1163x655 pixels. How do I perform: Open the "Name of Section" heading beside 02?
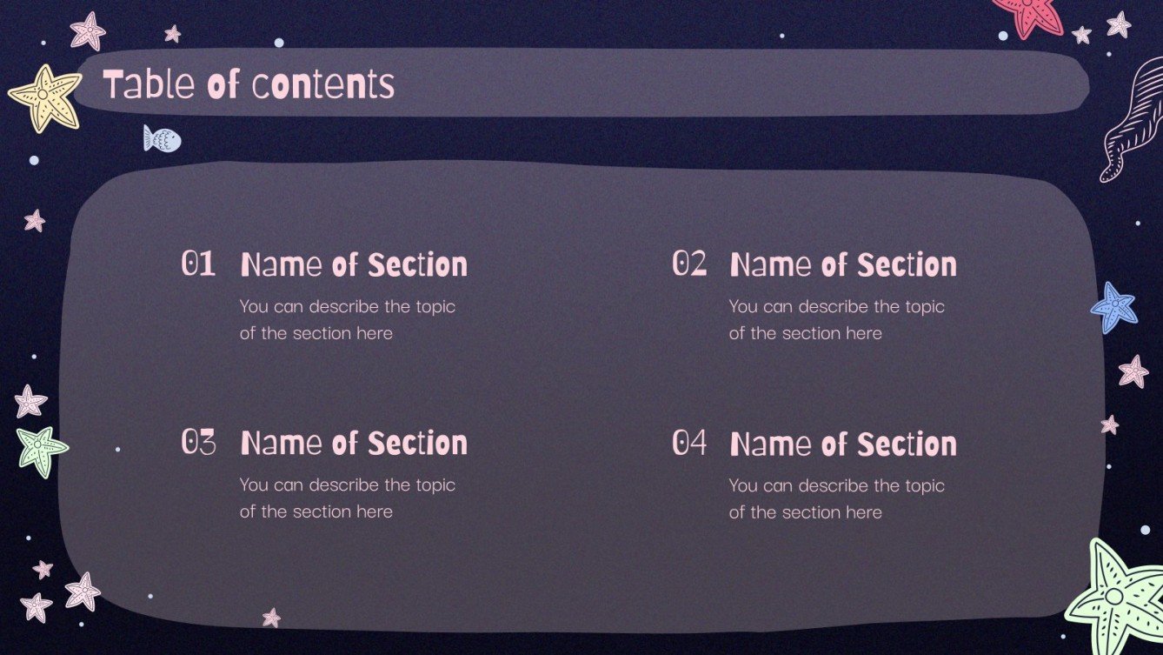coord(843,265)
